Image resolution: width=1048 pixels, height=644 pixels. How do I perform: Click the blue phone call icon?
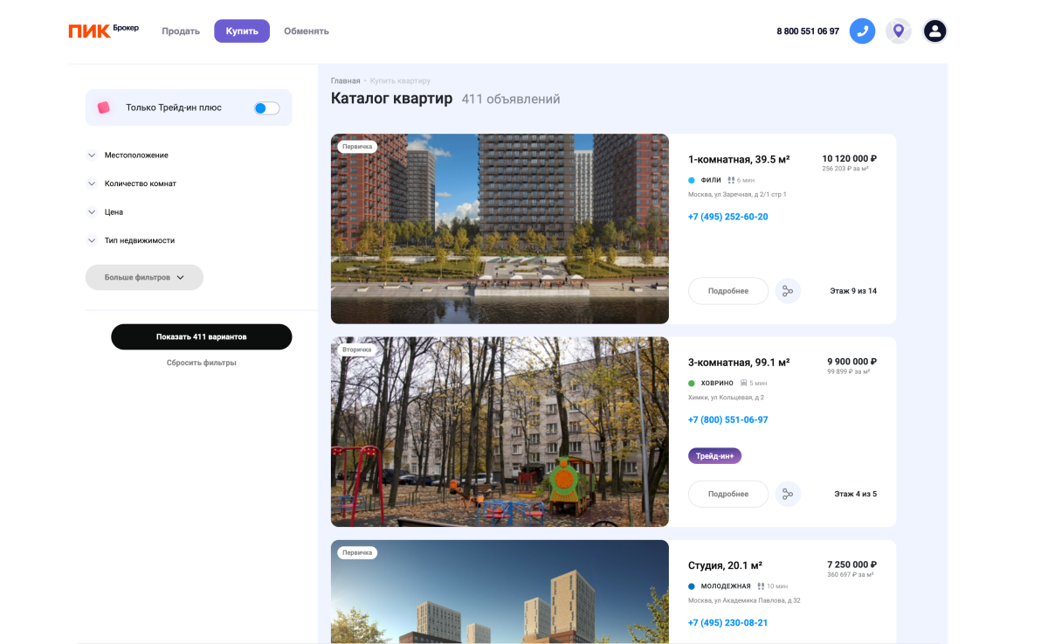(x=862, y=31)
